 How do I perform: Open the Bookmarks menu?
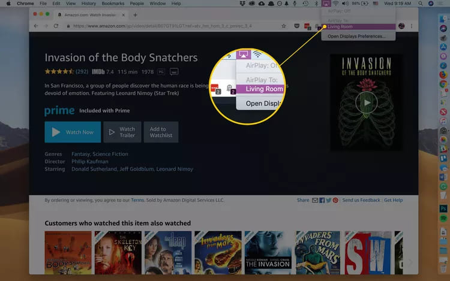click(113, 4)
